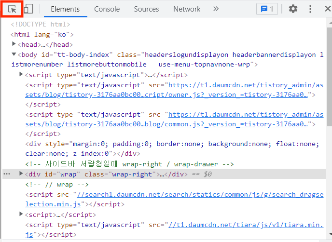The image size is (332, 242).
Task: Select the div with margin:0 style
Action: click(x=172, y=148)
